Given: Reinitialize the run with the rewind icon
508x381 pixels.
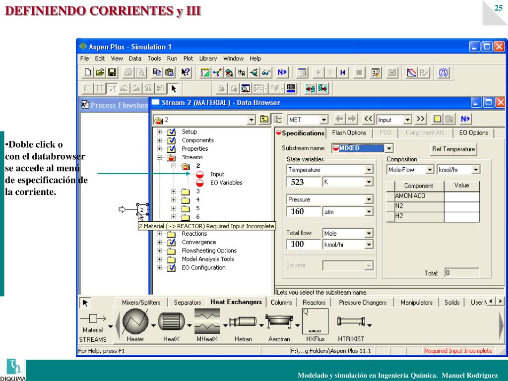Looking at the screenshot, I should 343,72.
